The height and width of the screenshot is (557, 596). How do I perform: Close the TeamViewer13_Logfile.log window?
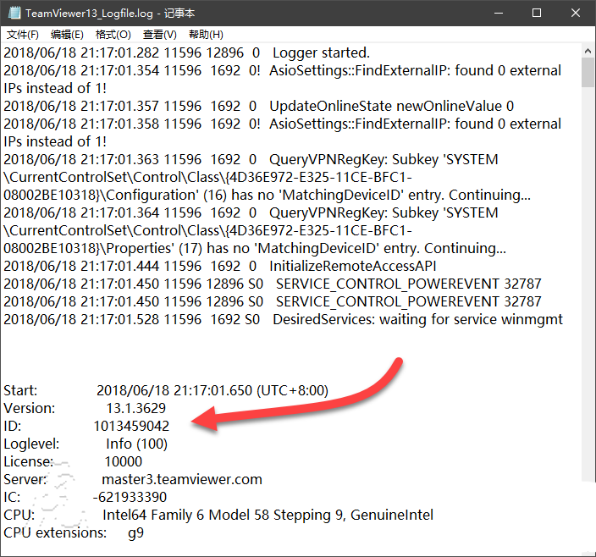576,13
